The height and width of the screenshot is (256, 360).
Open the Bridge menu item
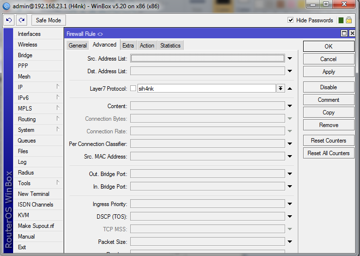tap(38, 55)
